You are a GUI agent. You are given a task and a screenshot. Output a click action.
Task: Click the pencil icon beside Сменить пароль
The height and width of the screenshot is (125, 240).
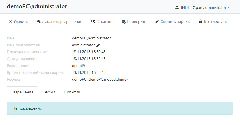(x=157, y=22)
